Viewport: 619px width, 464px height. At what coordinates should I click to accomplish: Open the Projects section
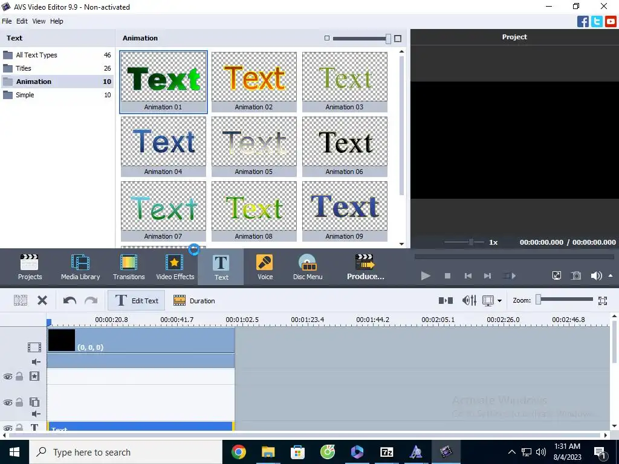(x=30, y=267)
